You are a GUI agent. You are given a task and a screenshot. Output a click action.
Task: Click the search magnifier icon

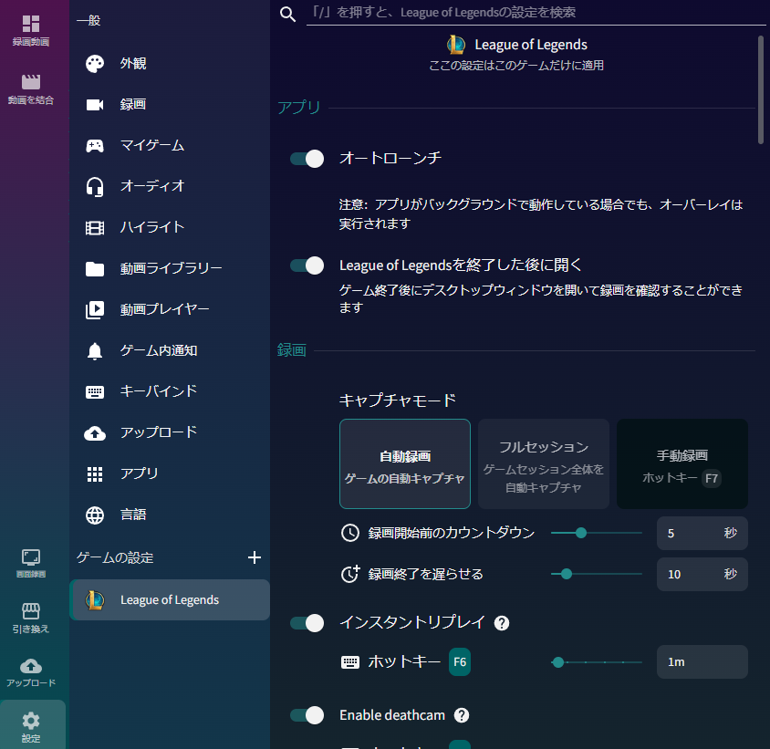click(287, 14)
